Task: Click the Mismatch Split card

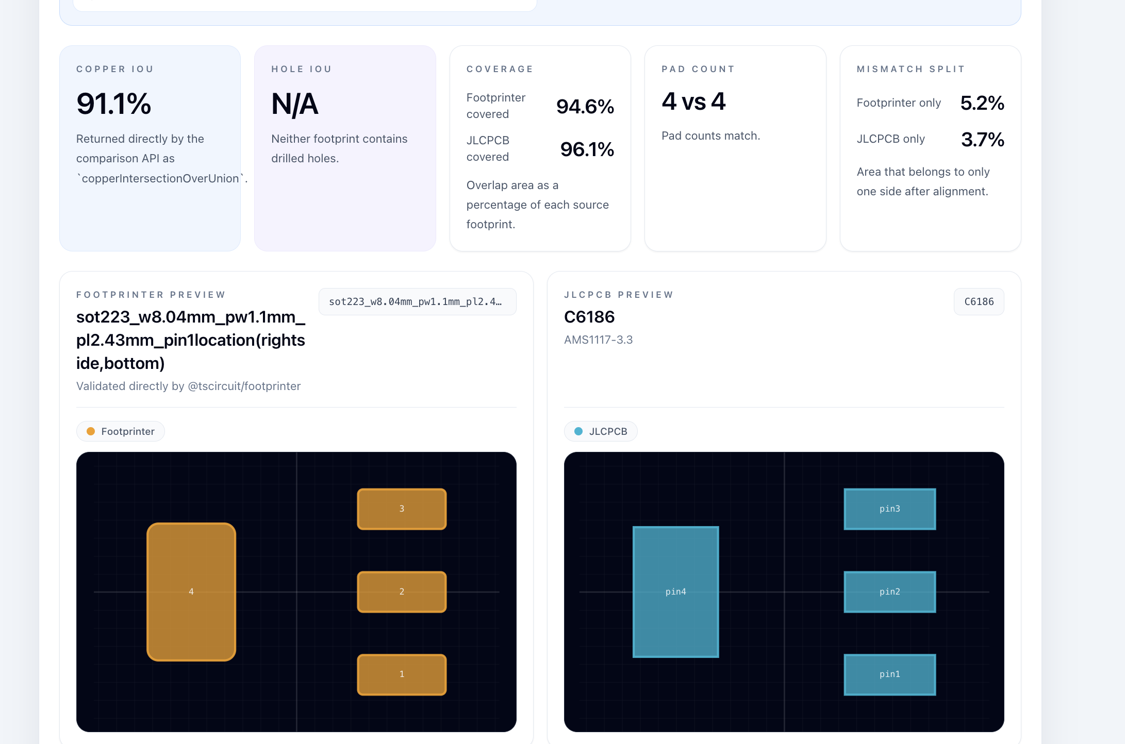Action: pyautogui.click(x=930, y=148)
